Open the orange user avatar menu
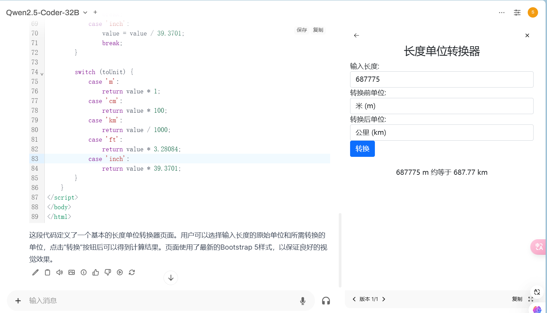 click(x=533, y=12)
